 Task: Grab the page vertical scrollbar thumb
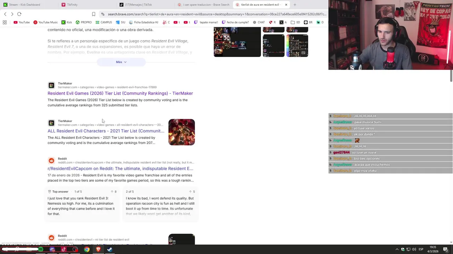(x=451, y=76)
